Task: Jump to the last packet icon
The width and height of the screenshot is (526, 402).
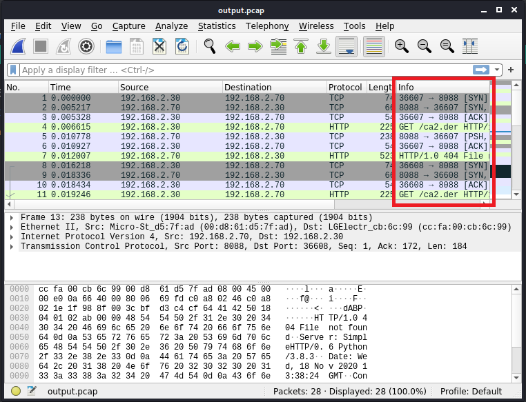Action: (324, 46)
